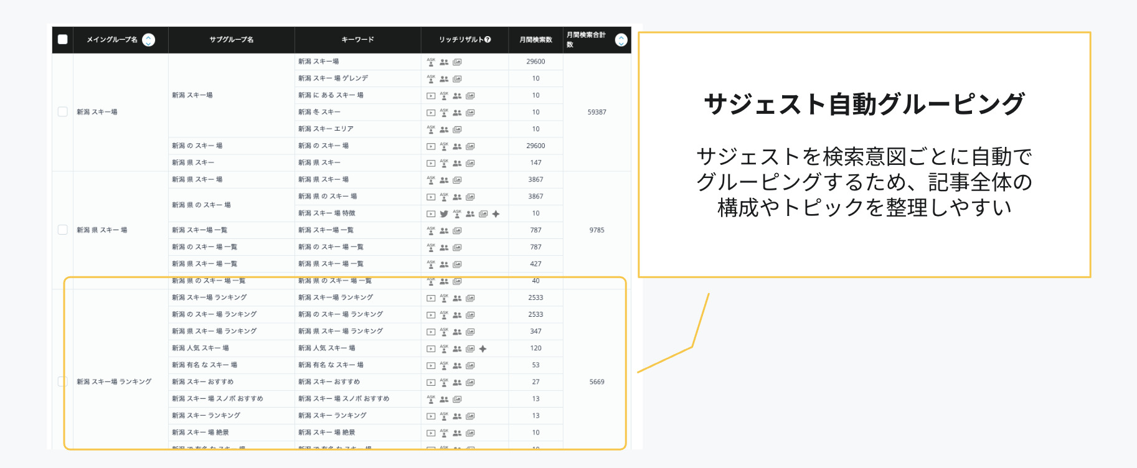Click 新潟 冬 スキー in keyword column
Viewport: 1137px width, 468px height.
pos(319,112)
